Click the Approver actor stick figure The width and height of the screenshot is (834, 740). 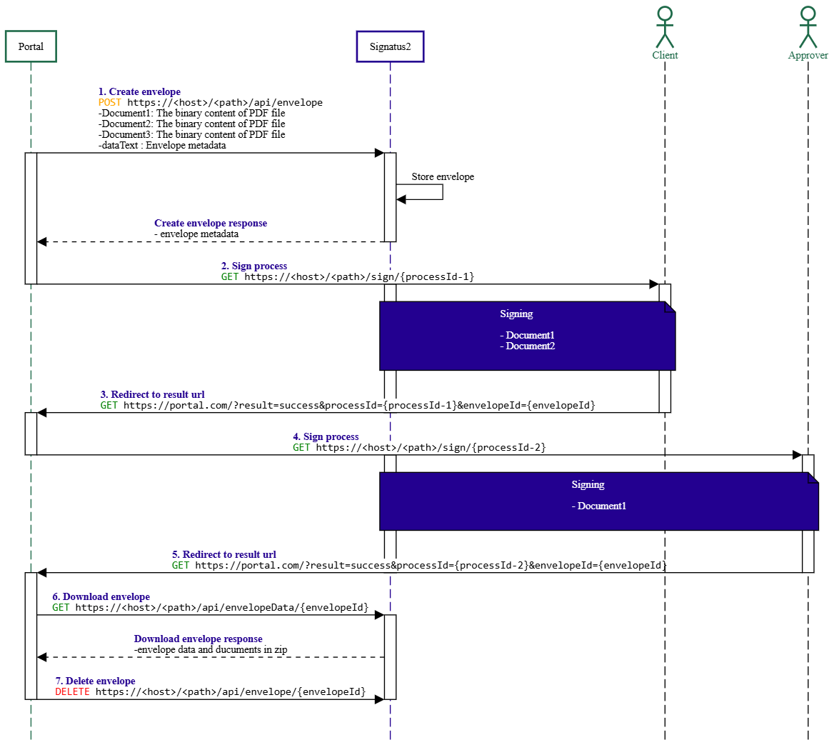(808, 27)
